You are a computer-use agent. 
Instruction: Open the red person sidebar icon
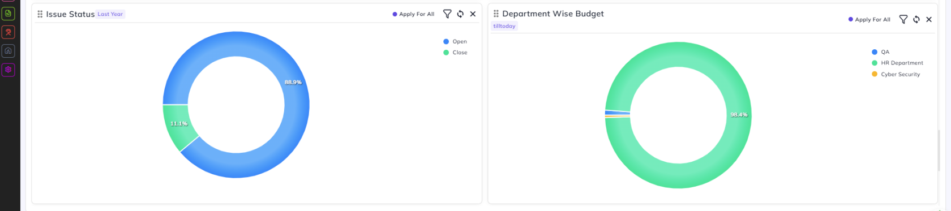click(x=8, y=32)
